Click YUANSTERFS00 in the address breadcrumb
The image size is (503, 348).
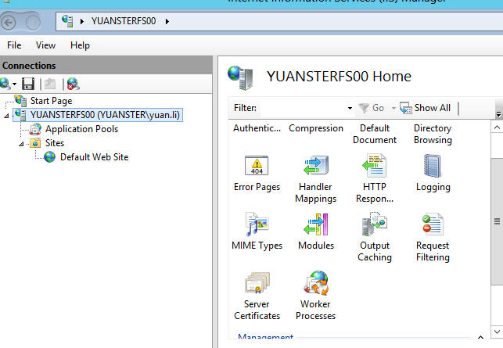(x=124, y=21)
